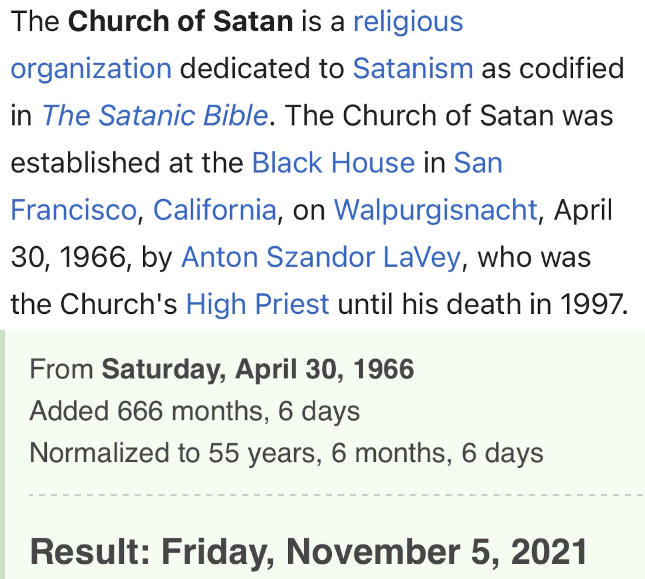Click the 'organization' link
Screen dimensions: 645x579
91,68
